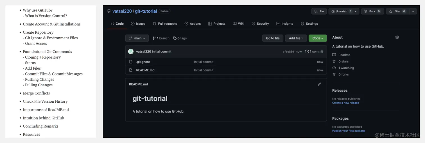Click 'Pushing Changes' sub-entry

point(39,79)
